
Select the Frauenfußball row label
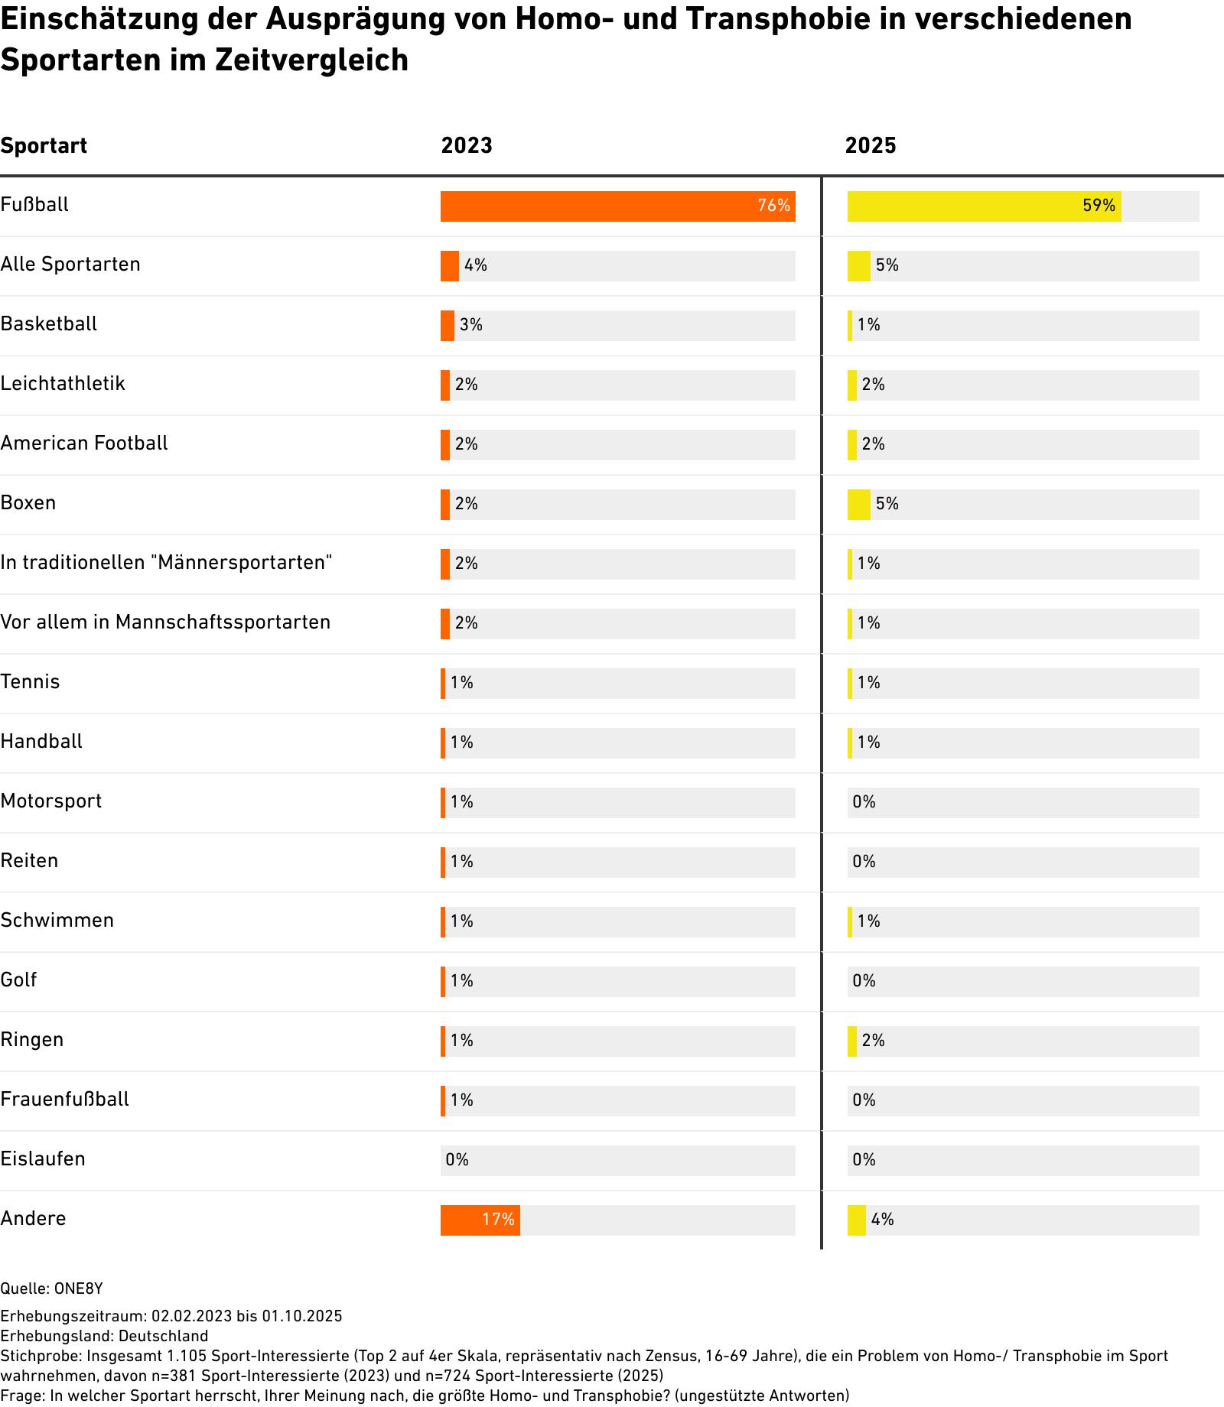(65, 1100)
